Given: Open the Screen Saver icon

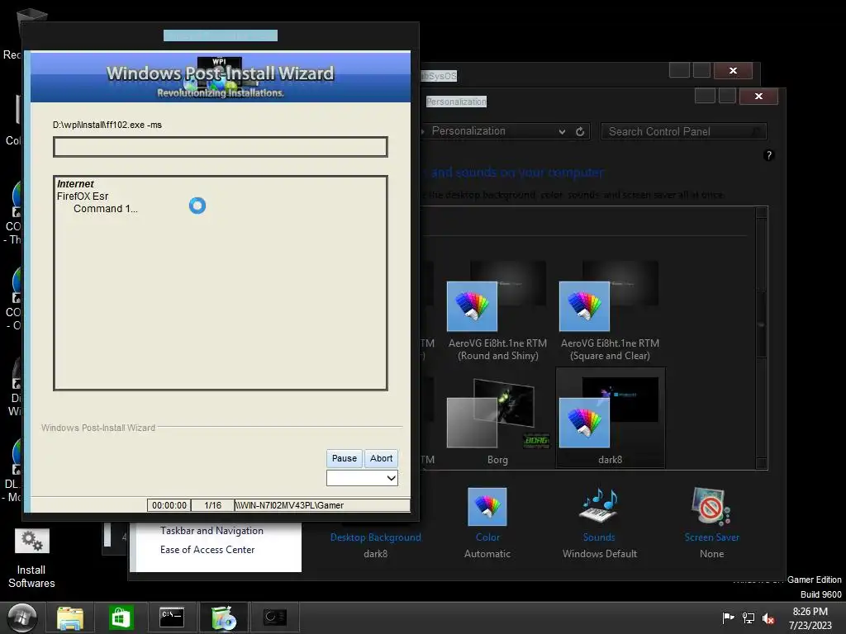Looking at the screenshot, I should (x=711, y=507).
